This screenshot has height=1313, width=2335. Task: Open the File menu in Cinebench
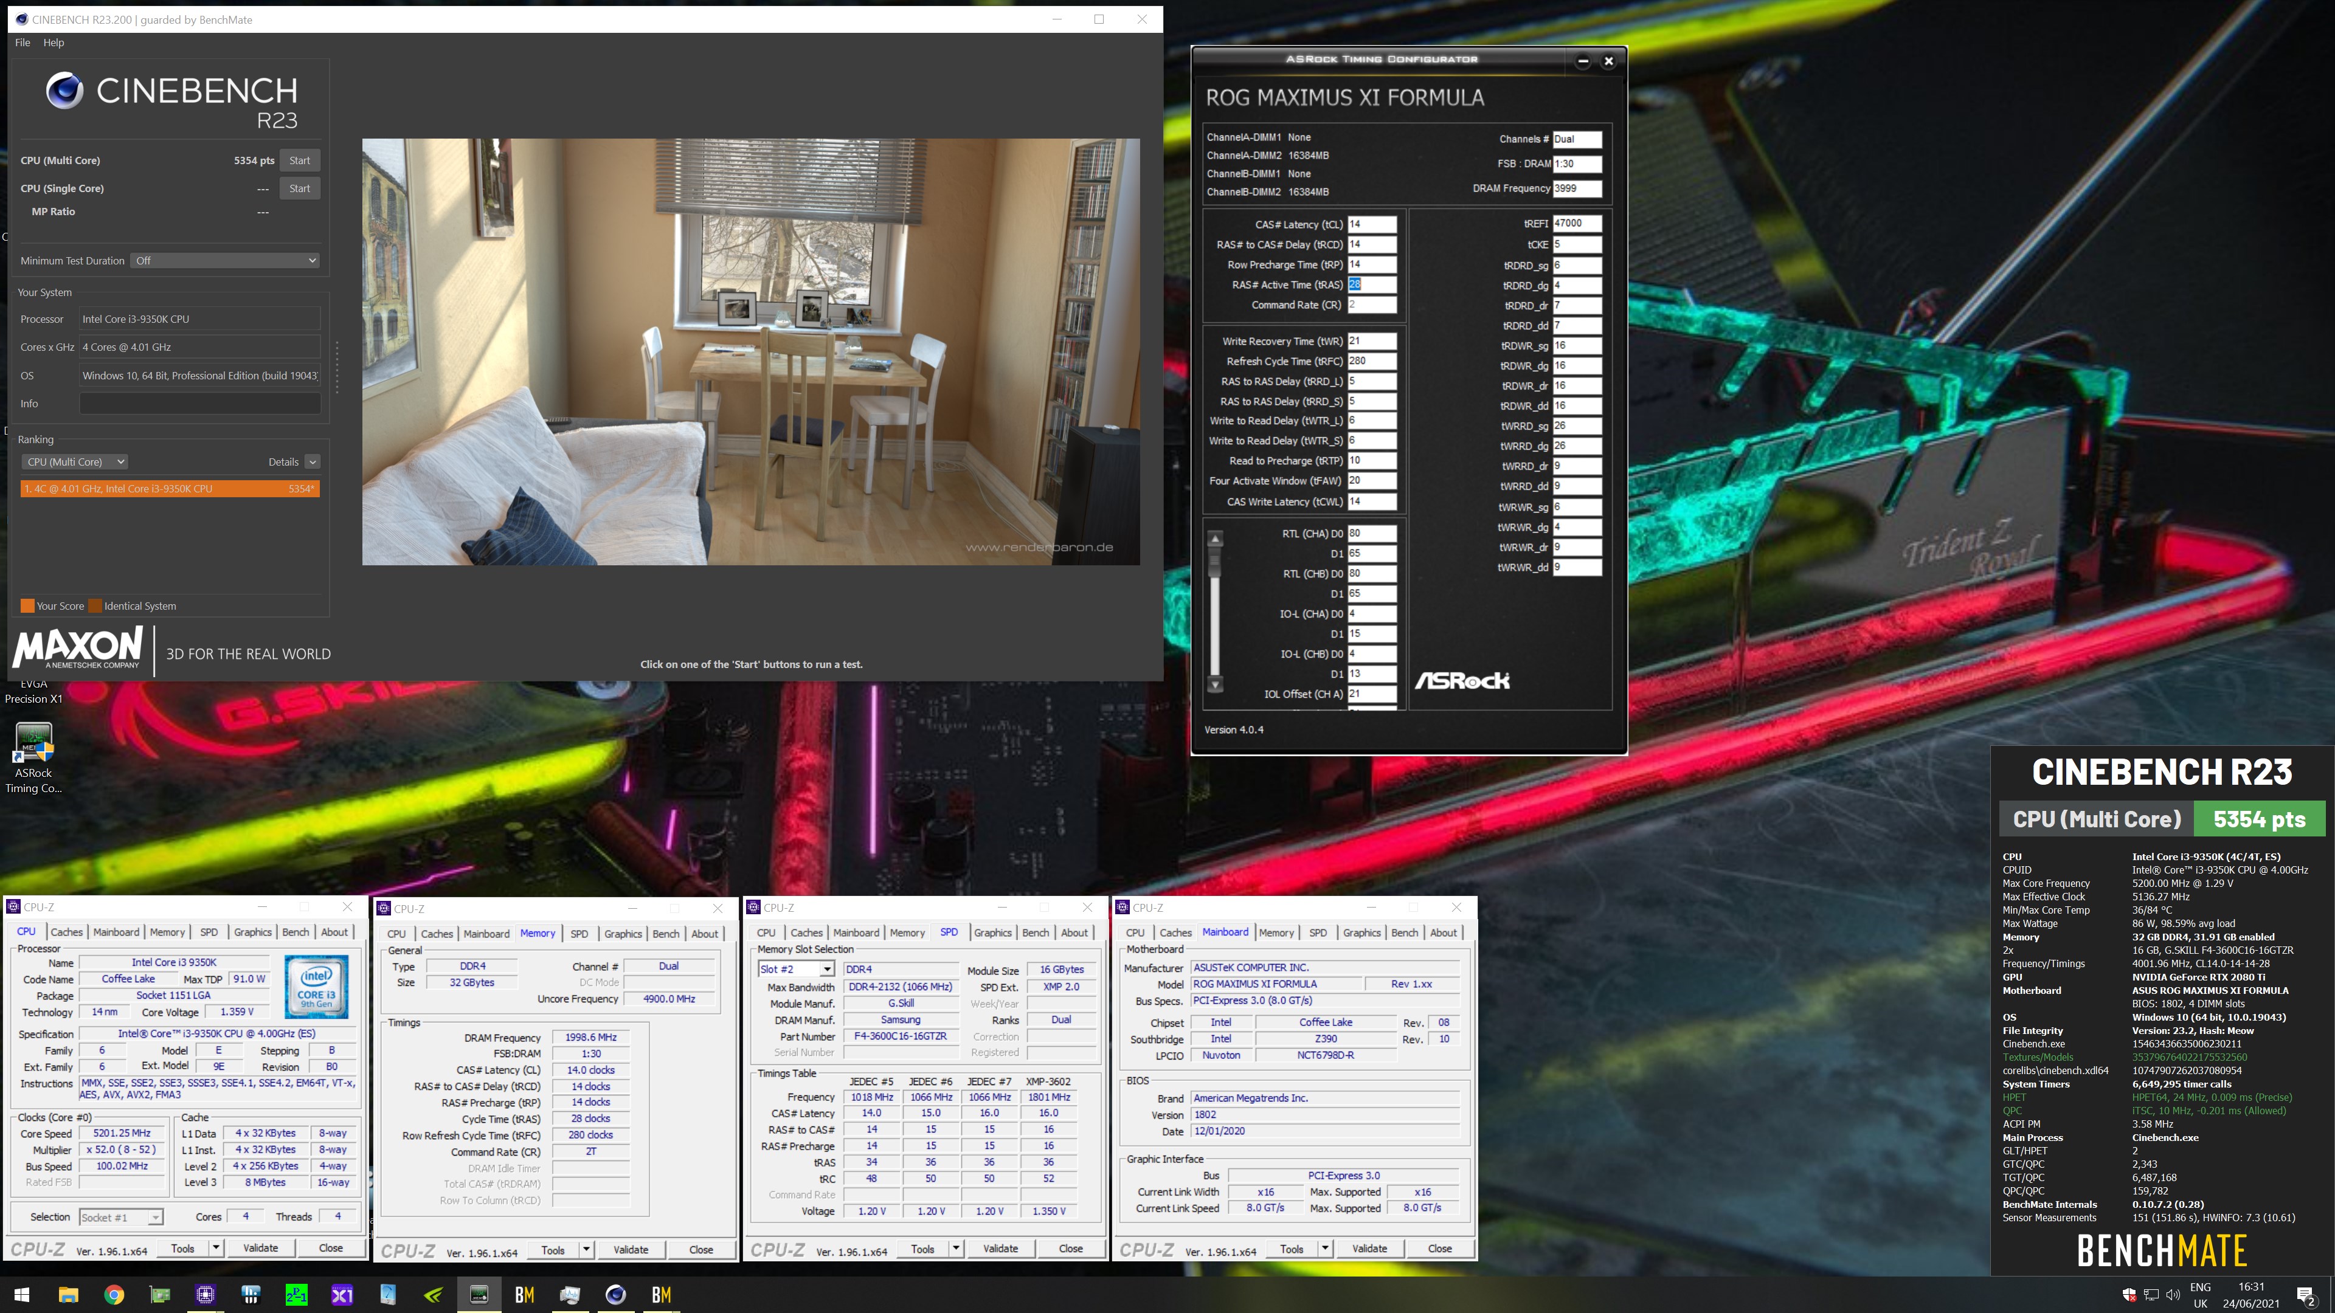click(x=22, y=43)
